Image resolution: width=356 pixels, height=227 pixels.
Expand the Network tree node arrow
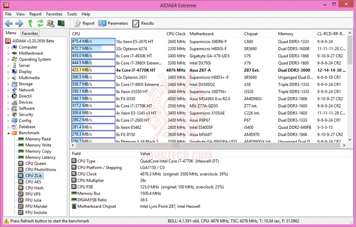click(x=8, y=90)
